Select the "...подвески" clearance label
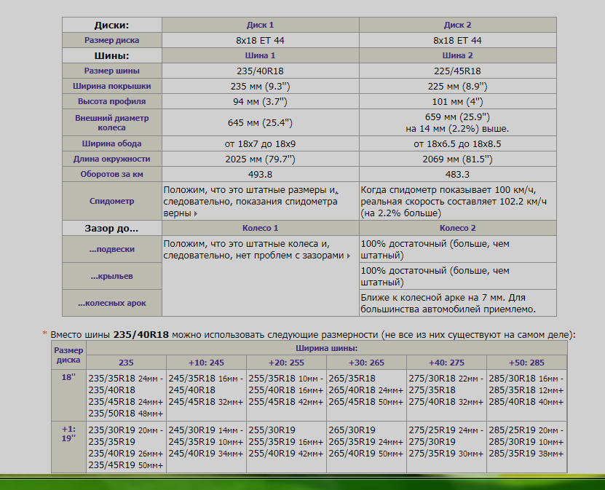 point(111,250)
